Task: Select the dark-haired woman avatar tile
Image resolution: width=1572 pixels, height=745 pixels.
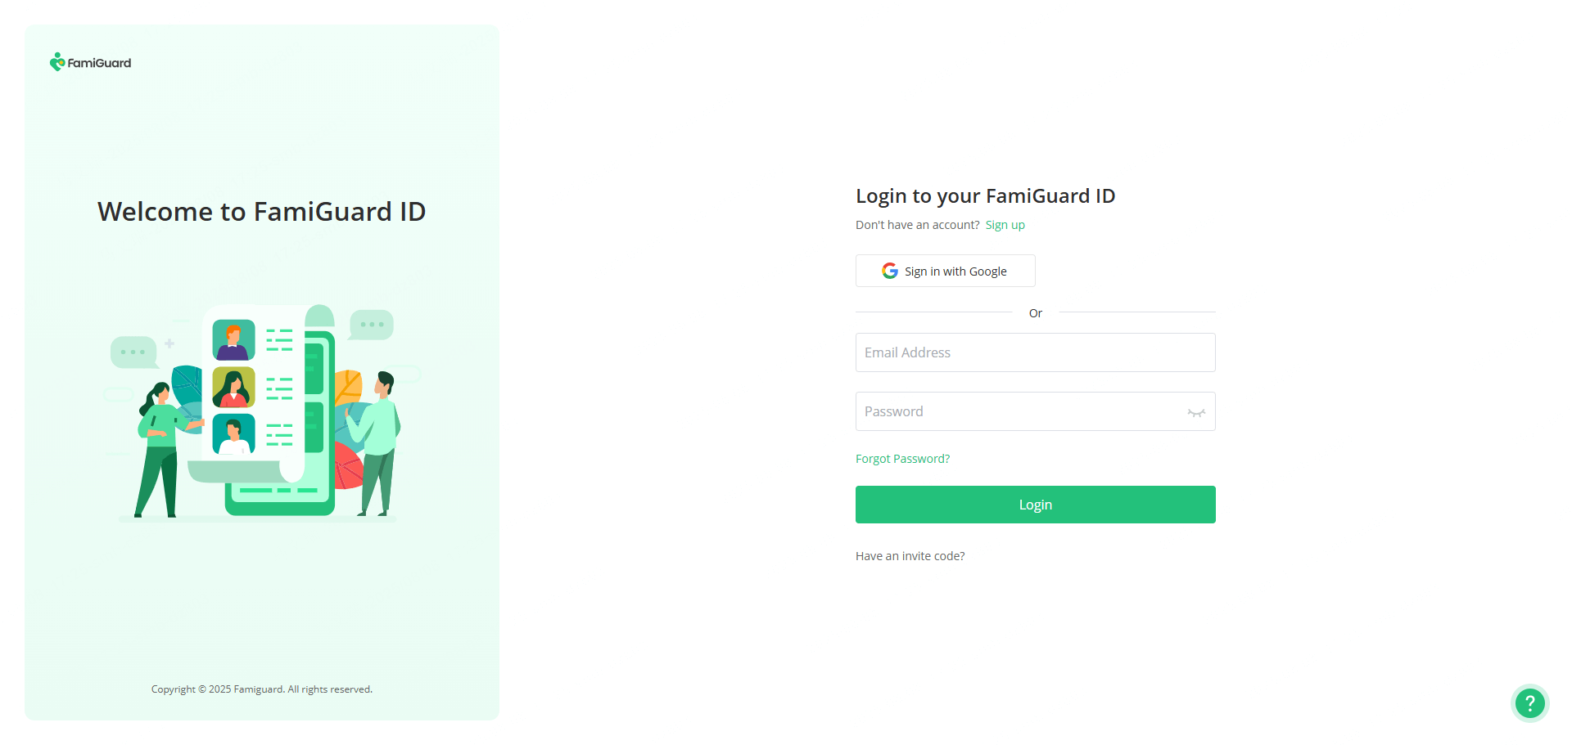Action: 233,388
